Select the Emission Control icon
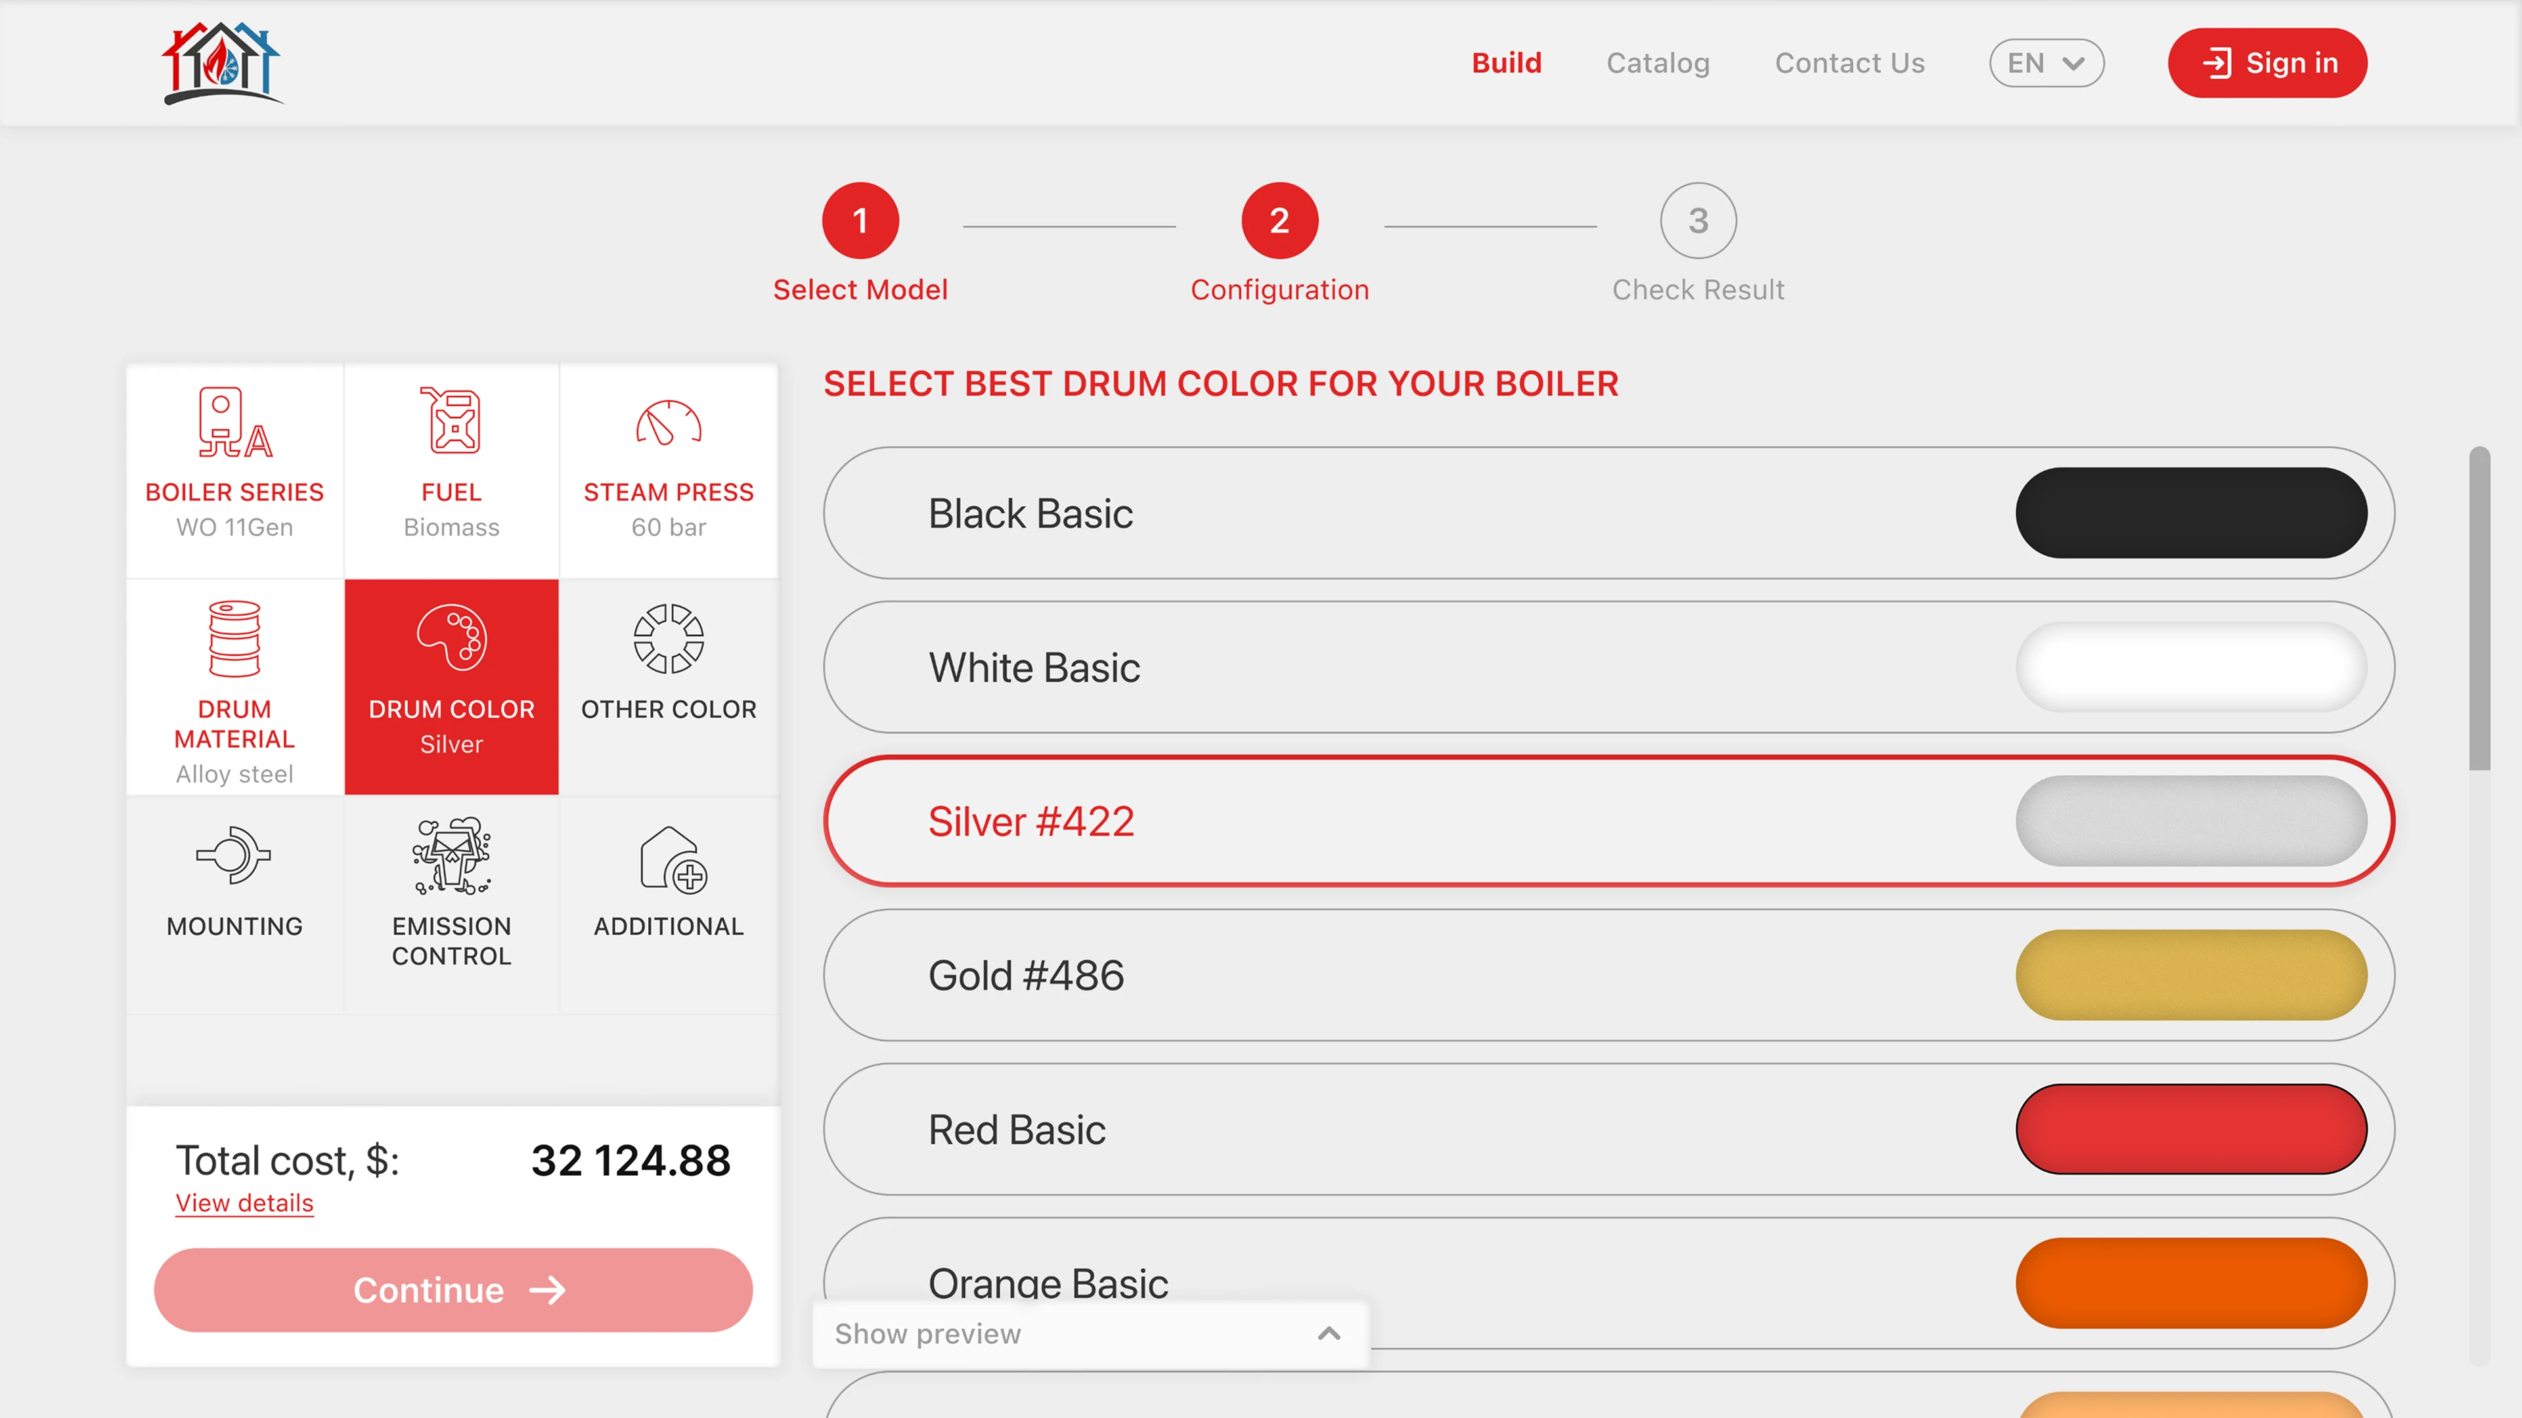 point(451,856)
